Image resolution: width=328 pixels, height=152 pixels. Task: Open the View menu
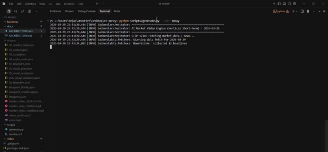(x=42, y=4)
